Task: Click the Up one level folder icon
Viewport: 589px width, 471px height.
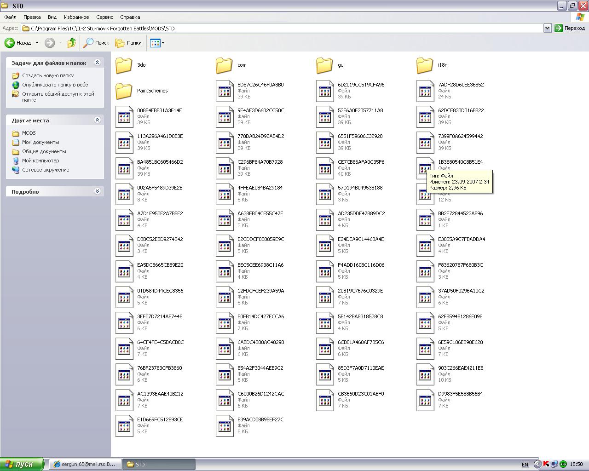Action: [72, 43]
